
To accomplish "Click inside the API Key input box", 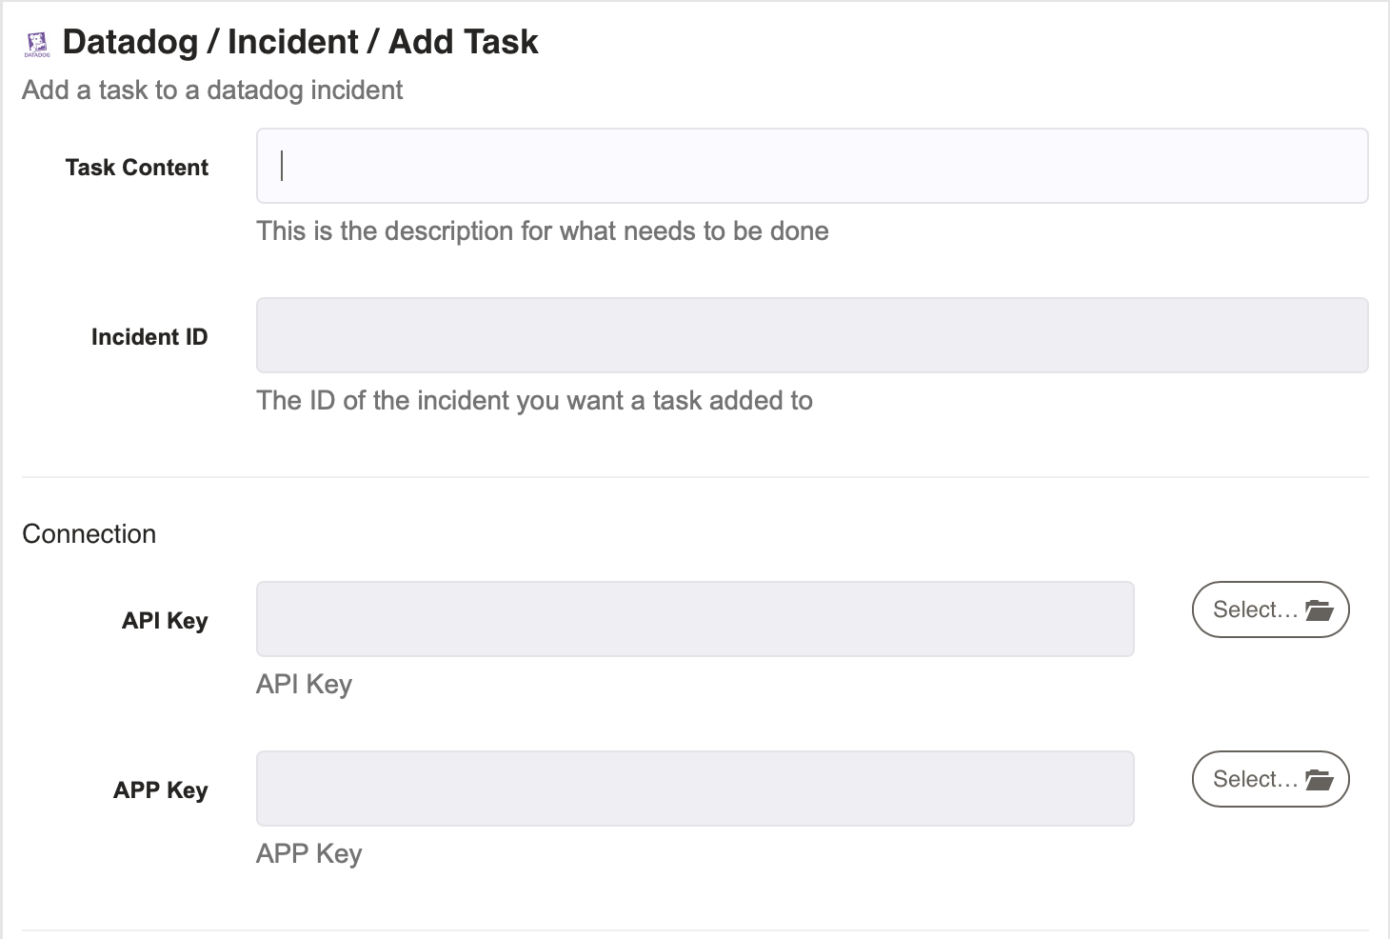I will pyautogui.click(x=695, y=619).
